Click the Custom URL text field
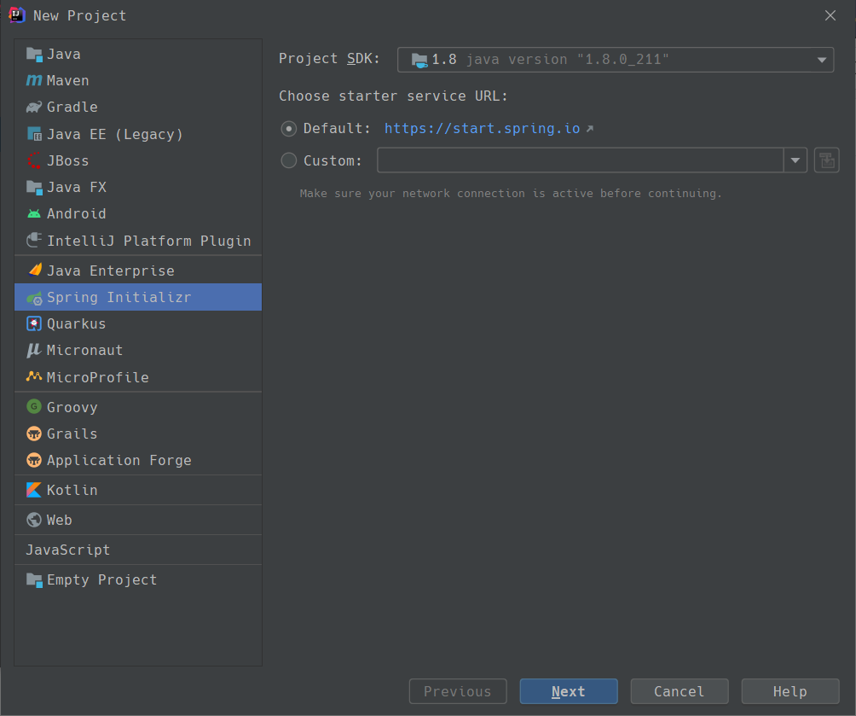This screenshot has width=856, height=716. (x=580, y=160)
